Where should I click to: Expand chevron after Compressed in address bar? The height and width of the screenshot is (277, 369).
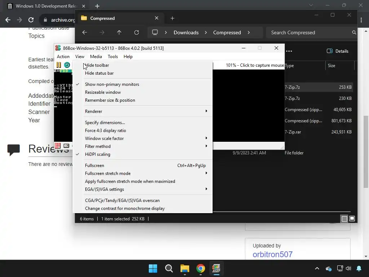pos(249,32)
